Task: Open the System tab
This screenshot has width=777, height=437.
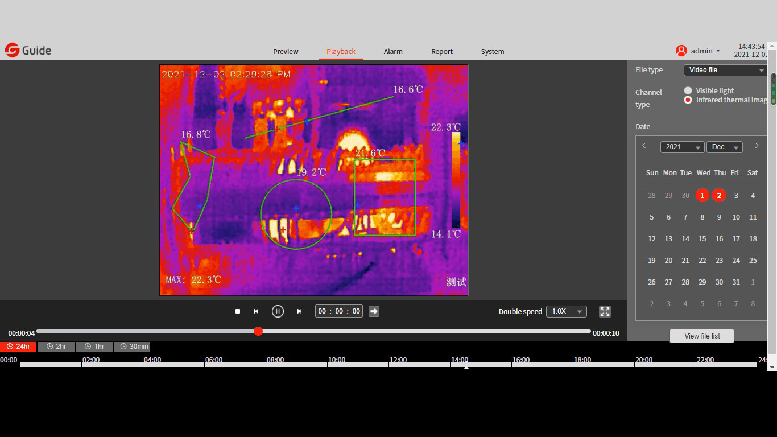Action: (493, 51)
